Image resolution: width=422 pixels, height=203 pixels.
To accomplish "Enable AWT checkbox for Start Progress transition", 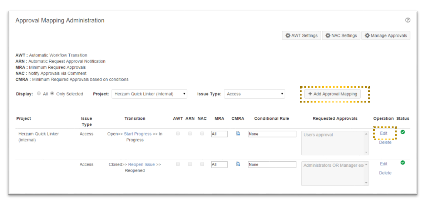I will coord(178,134).
